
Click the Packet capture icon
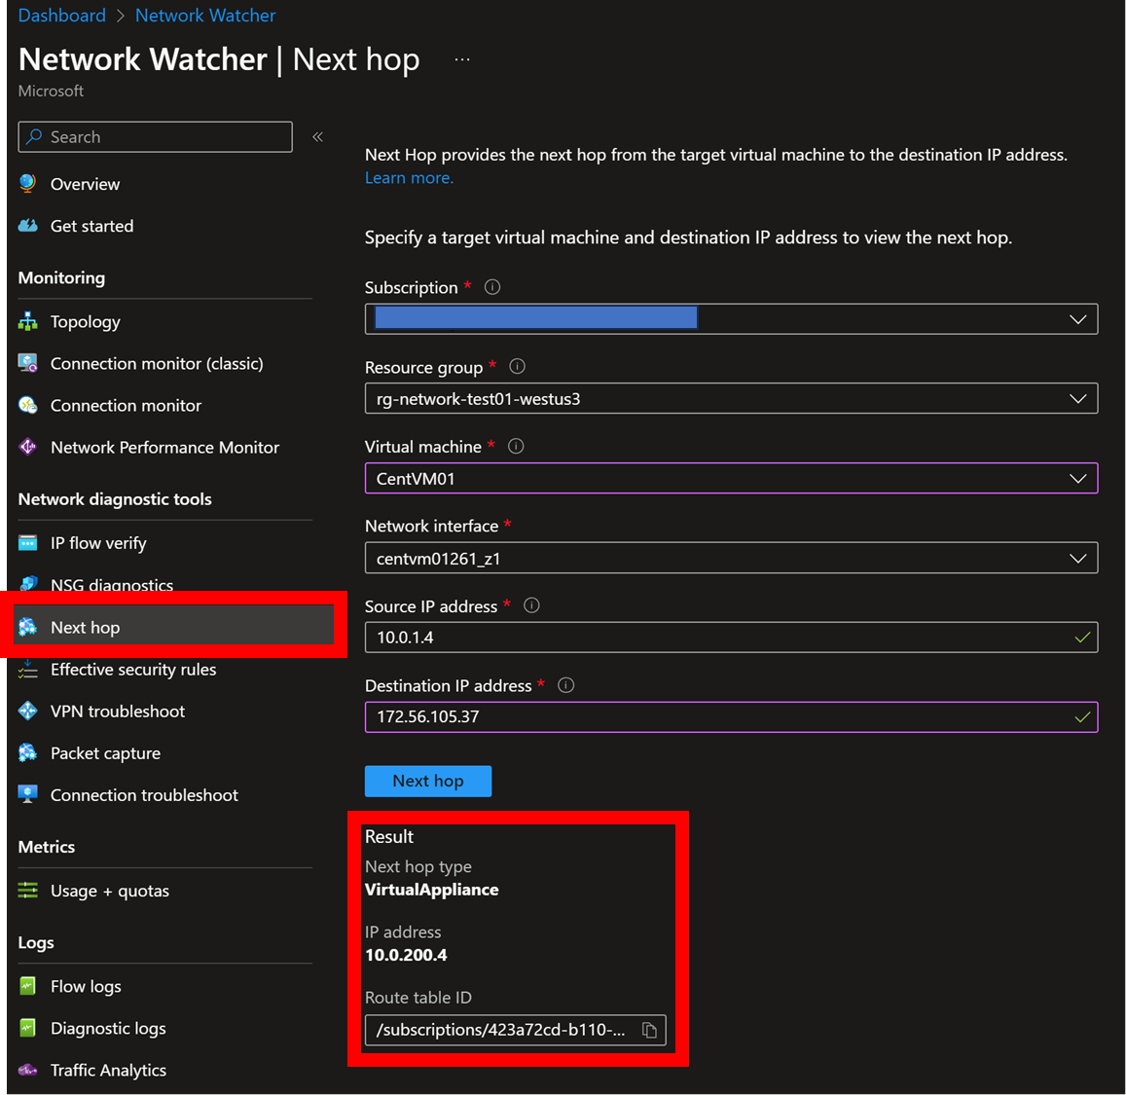click(x=27, y=753)
